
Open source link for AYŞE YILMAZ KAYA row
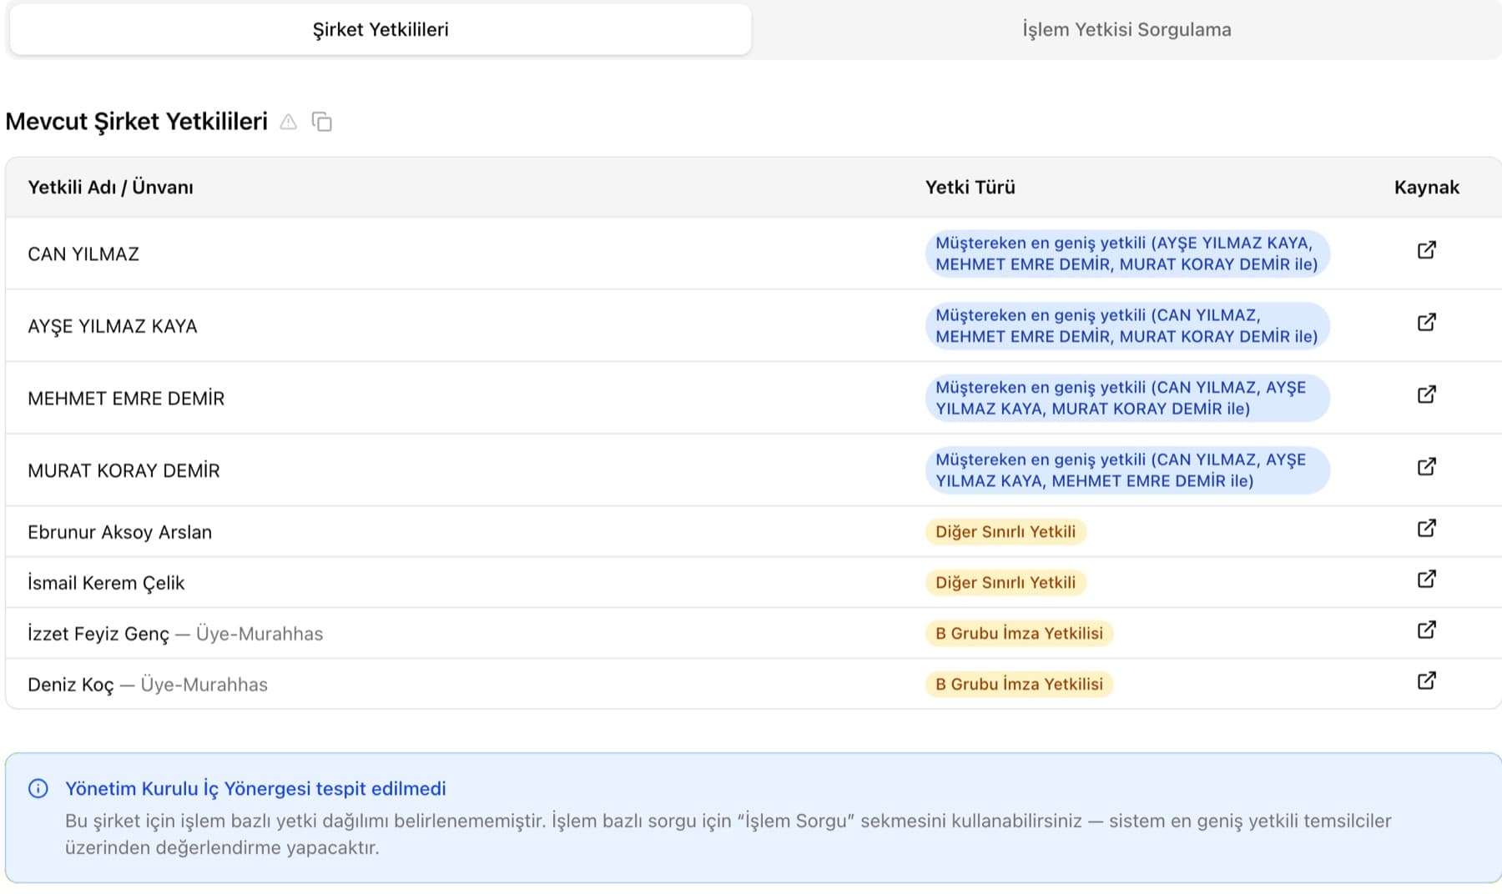click(x=1426, y=322)
